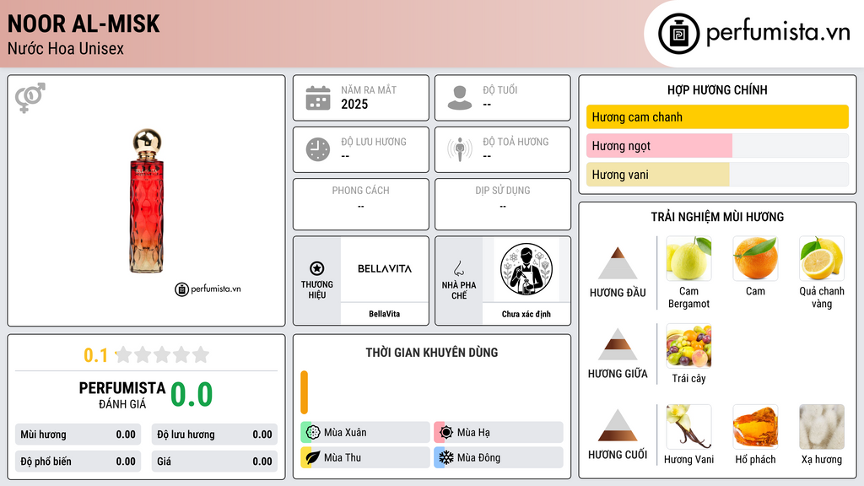
Task: Click the Hương ngọt accord bar
Action: [717, 145]
